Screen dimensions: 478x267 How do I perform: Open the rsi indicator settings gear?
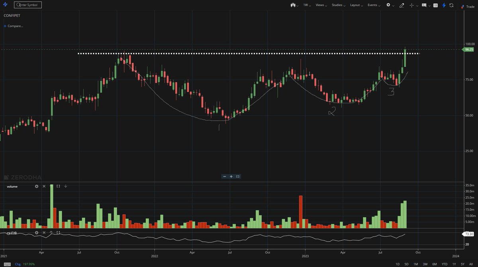pos(37,233)
